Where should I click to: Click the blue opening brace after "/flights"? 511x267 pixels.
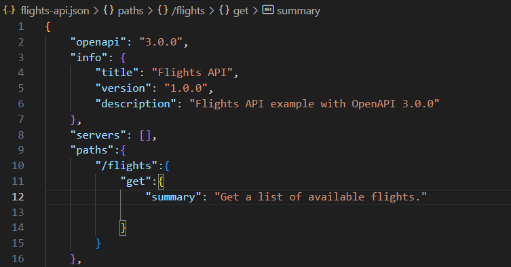[x=167, y=166]
